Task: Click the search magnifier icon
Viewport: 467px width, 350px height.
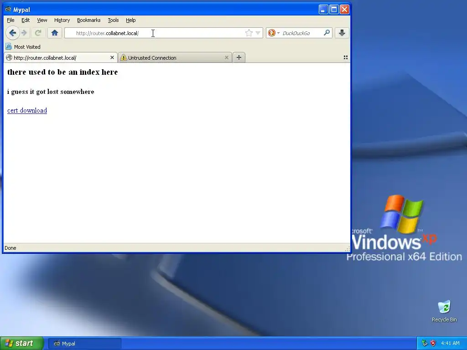Action: (327, 33)
